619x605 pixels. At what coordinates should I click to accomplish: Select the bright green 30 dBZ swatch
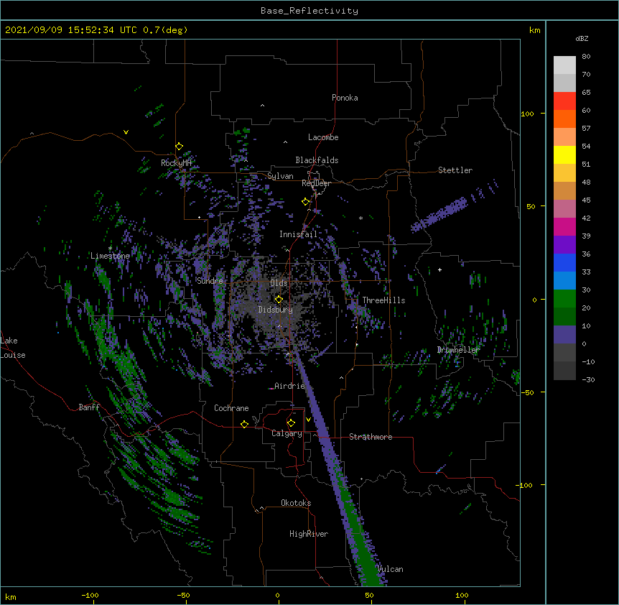(564, 299)
